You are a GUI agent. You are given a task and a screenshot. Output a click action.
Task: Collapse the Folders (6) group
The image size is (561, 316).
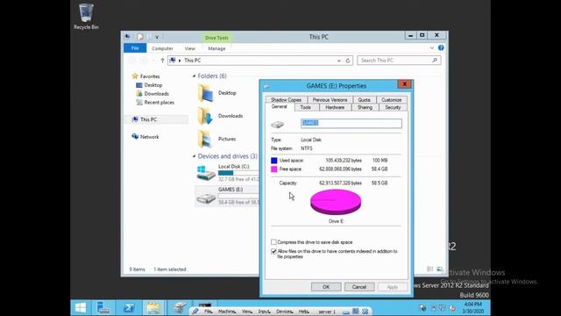[x=194, y=76]
